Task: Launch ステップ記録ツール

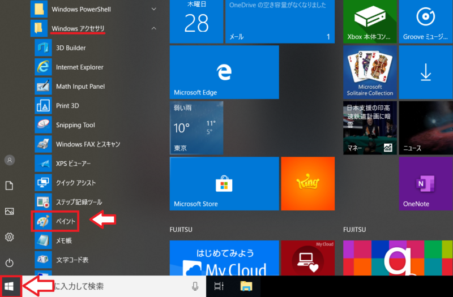Action: pyautogui.click(x=79, y=202)
